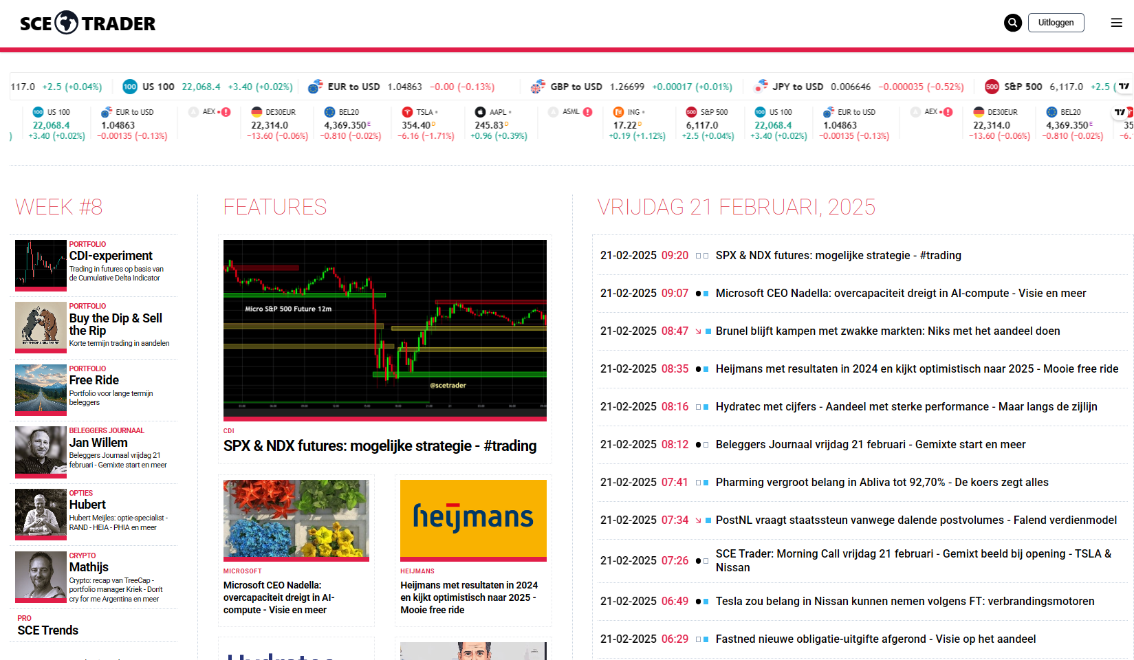Open the CDI-experiment chart thumbnail
The width and height of the screenshot is (1134, 660).
pos(41,265)
